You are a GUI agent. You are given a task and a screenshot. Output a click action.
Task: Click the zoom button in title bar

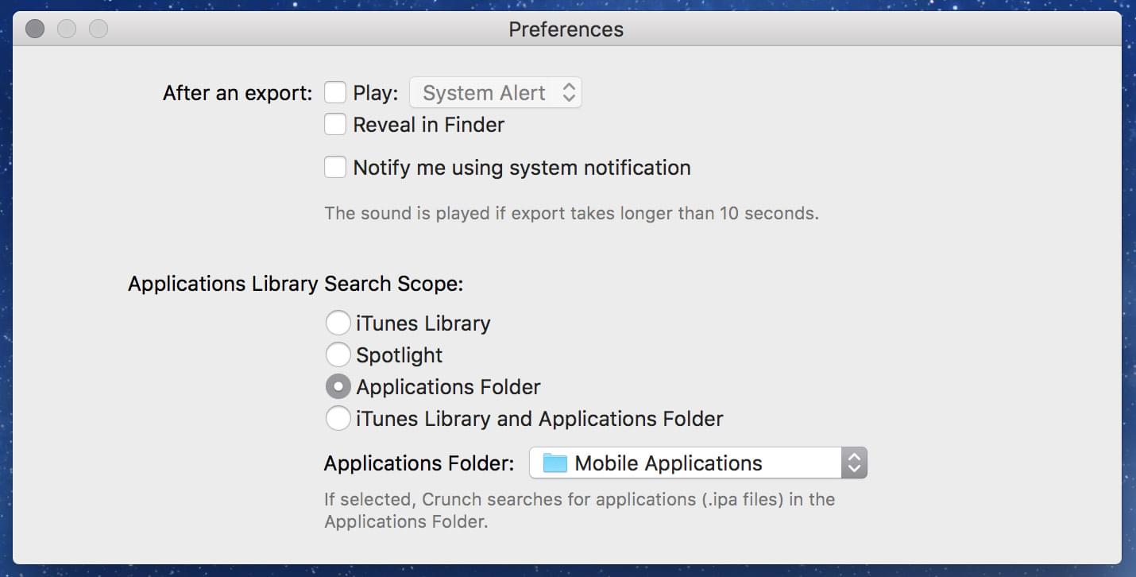pos(99,29)
